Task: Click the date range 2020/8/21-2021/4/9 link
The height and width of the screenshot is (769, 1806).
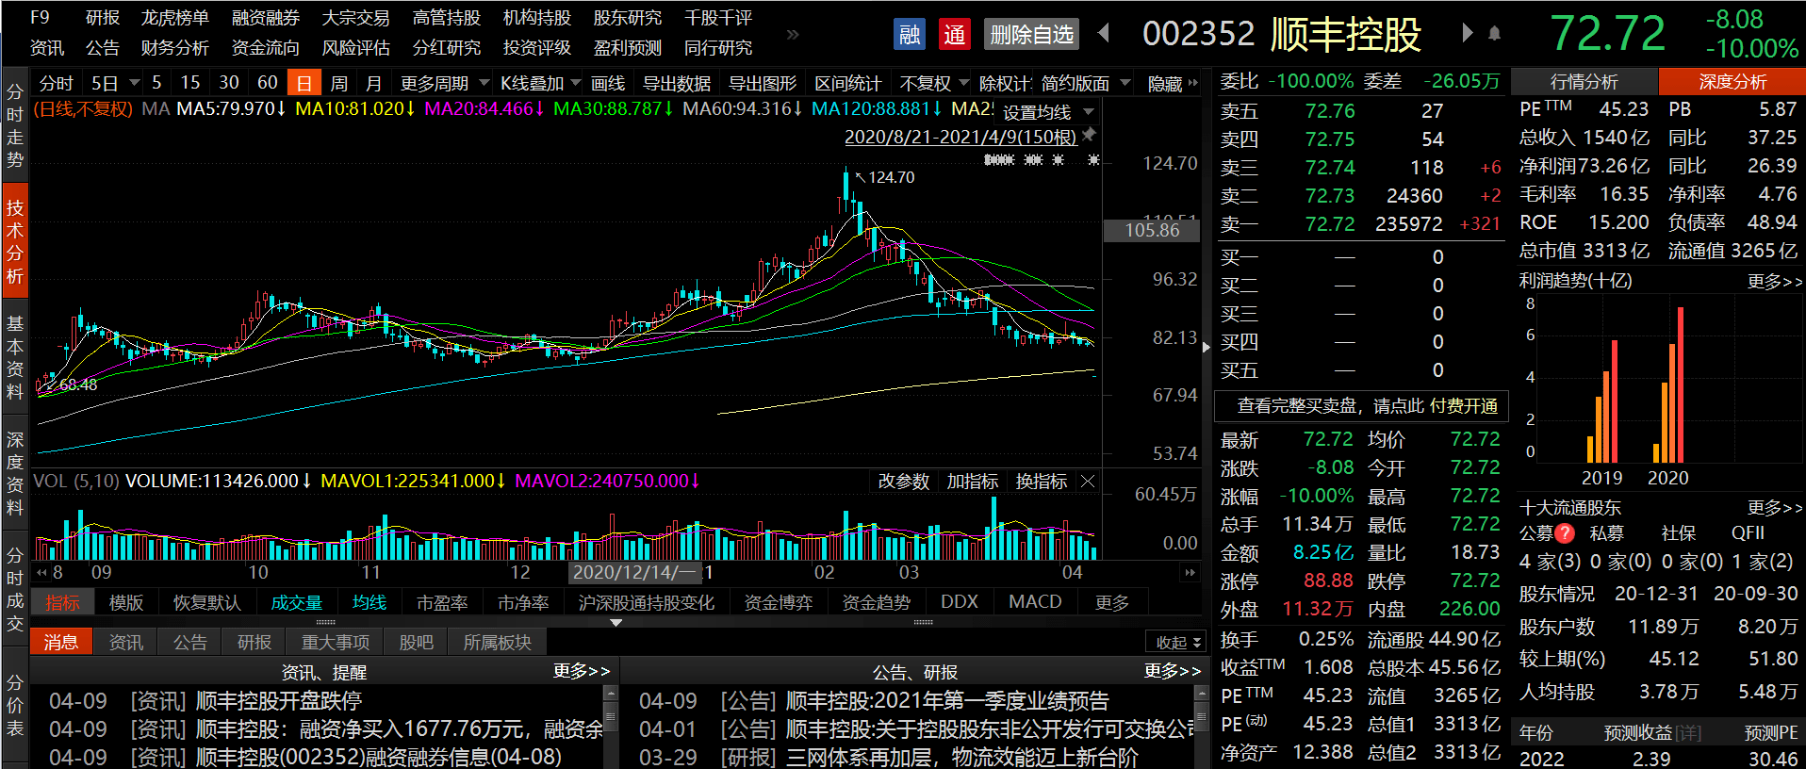Action: click(x=960, y=137)
